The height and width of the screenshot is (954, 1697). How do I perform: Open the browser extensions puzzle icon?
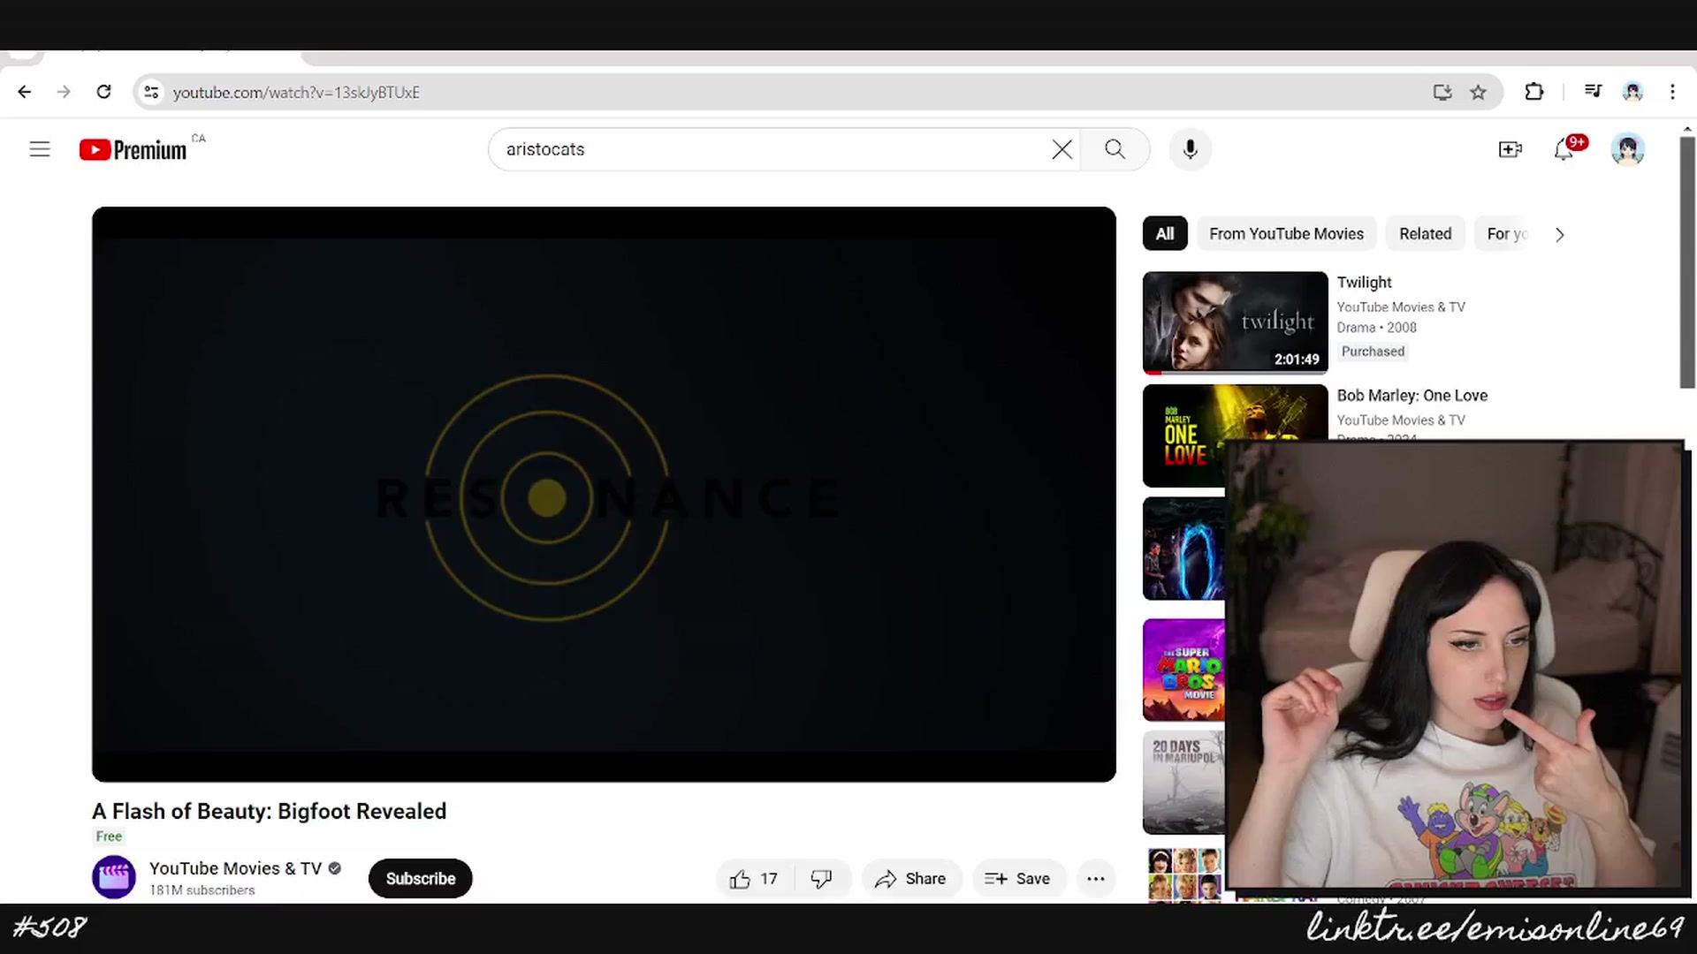click(1534, 92)
